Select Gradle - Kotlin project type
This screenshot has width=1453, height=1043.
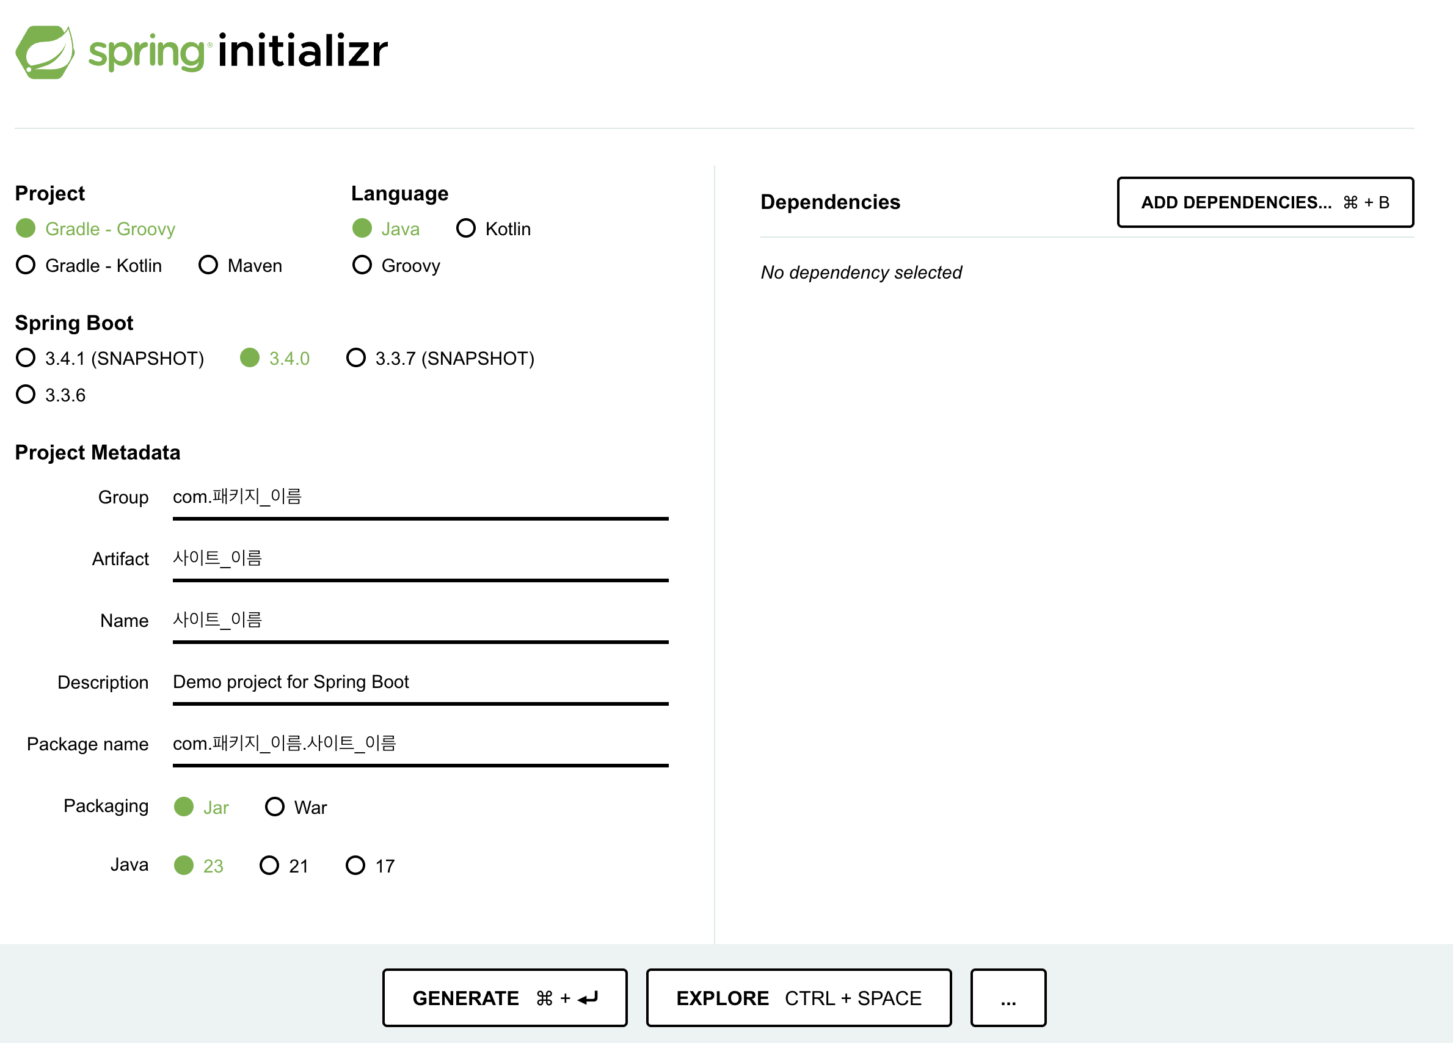pos(26,265)
